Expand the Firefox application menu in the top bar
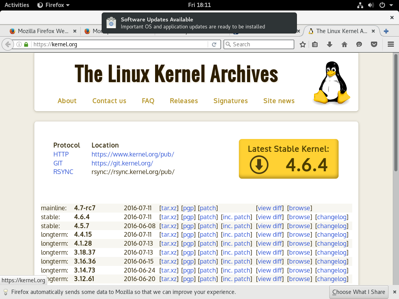The image size is (399, 299). [x=53, y=5]
